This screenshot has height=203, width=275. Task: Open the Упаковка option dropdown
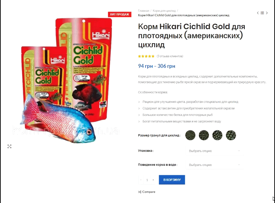coord(214,151)
